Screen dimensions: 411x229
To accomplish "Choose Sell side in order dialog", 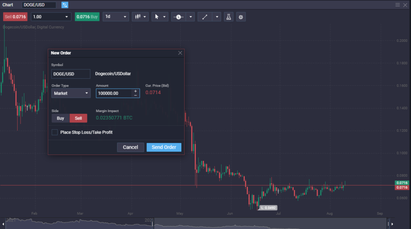I will [x=78, y=118].
